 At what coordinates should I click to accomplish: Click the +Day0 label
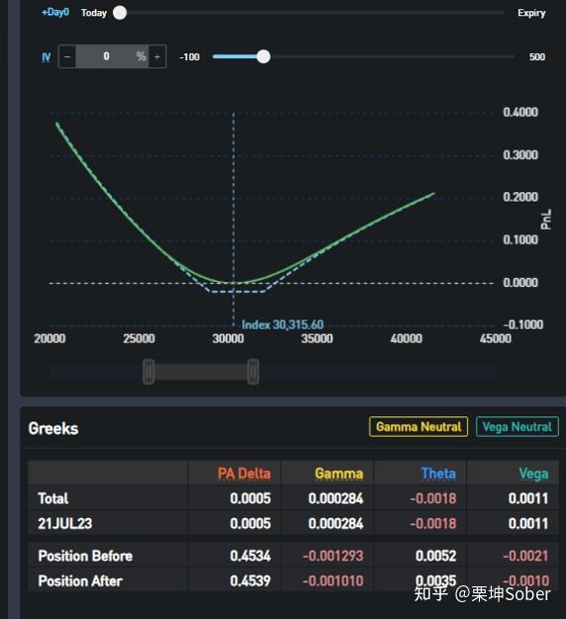tap(55, 12)
